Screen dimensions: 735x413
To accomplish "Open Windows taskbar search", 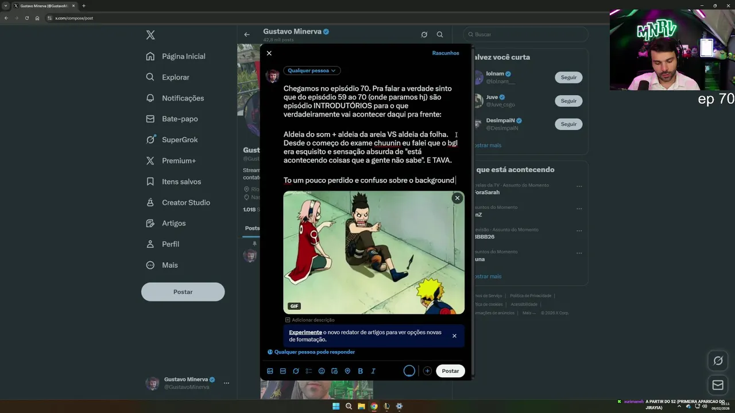I will (349, 406).
